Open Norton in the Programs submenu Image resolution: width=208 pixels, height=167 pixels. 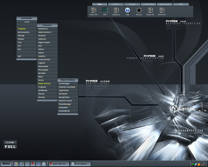click(47, 80)
